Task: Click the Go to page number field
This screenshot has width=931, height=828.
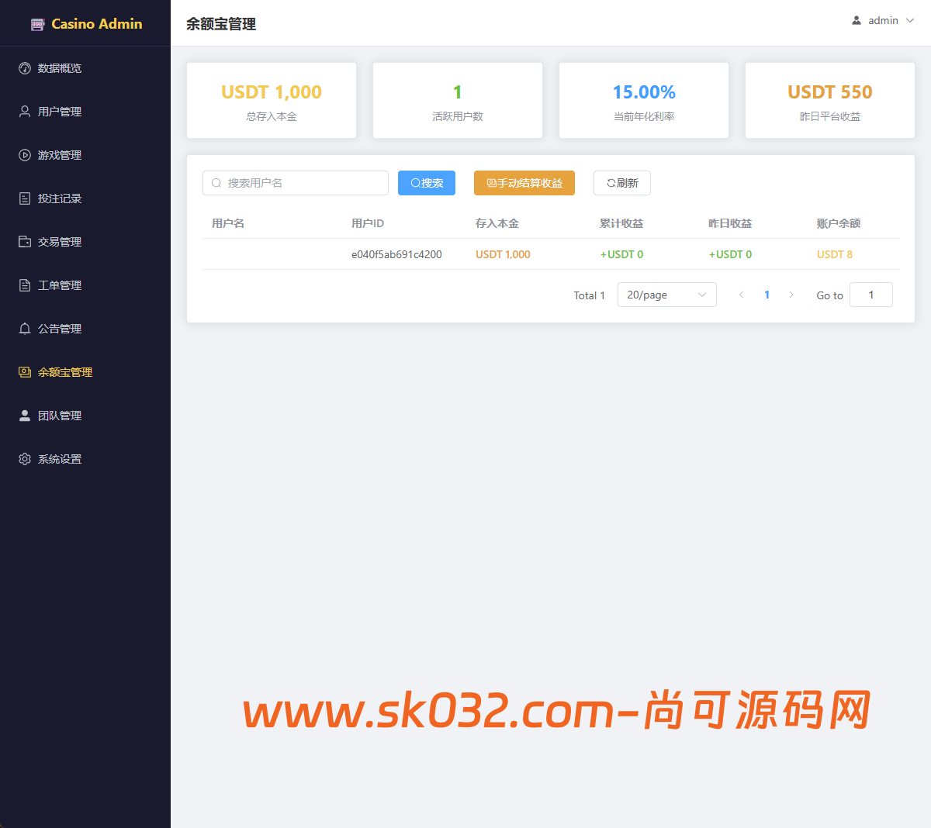Action: [871, 295]
